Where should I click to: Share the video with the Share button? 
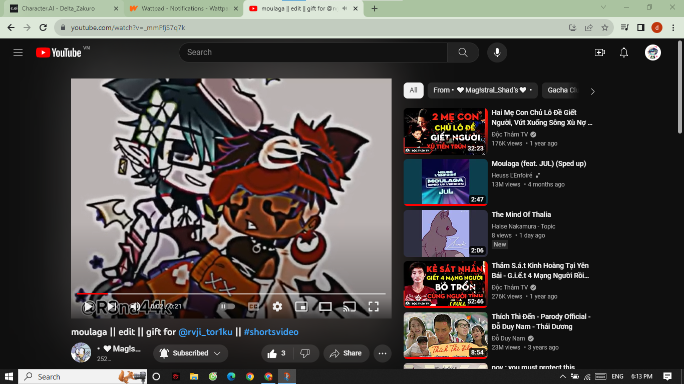pos(347,353)
